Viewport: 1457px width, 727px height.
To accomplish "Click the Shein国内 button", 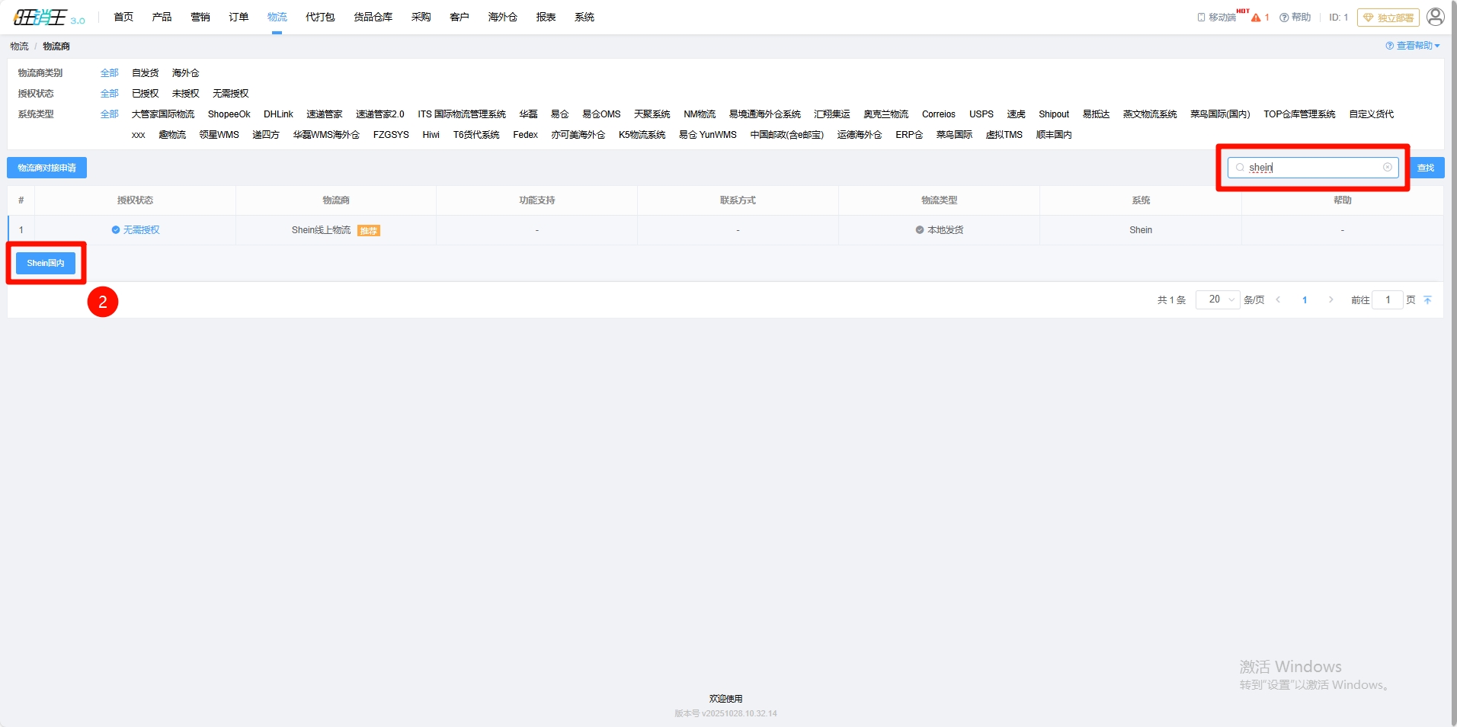I will click(46, 263).
